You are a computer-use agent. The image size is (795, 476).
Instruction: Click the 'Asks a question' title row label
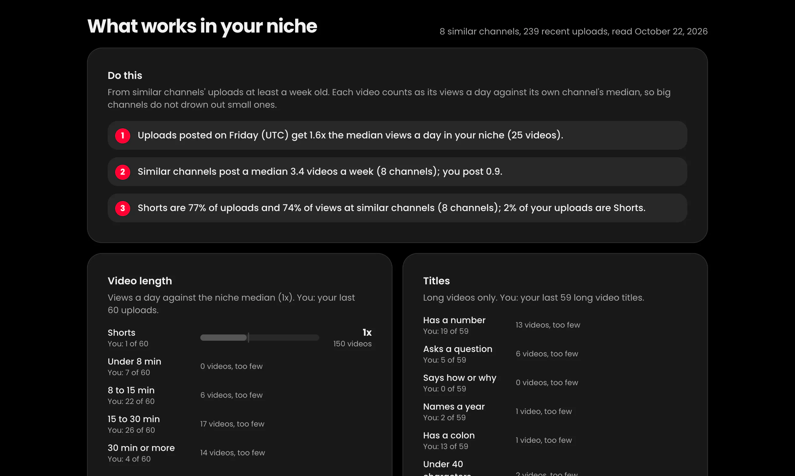[x=458, y=349]
